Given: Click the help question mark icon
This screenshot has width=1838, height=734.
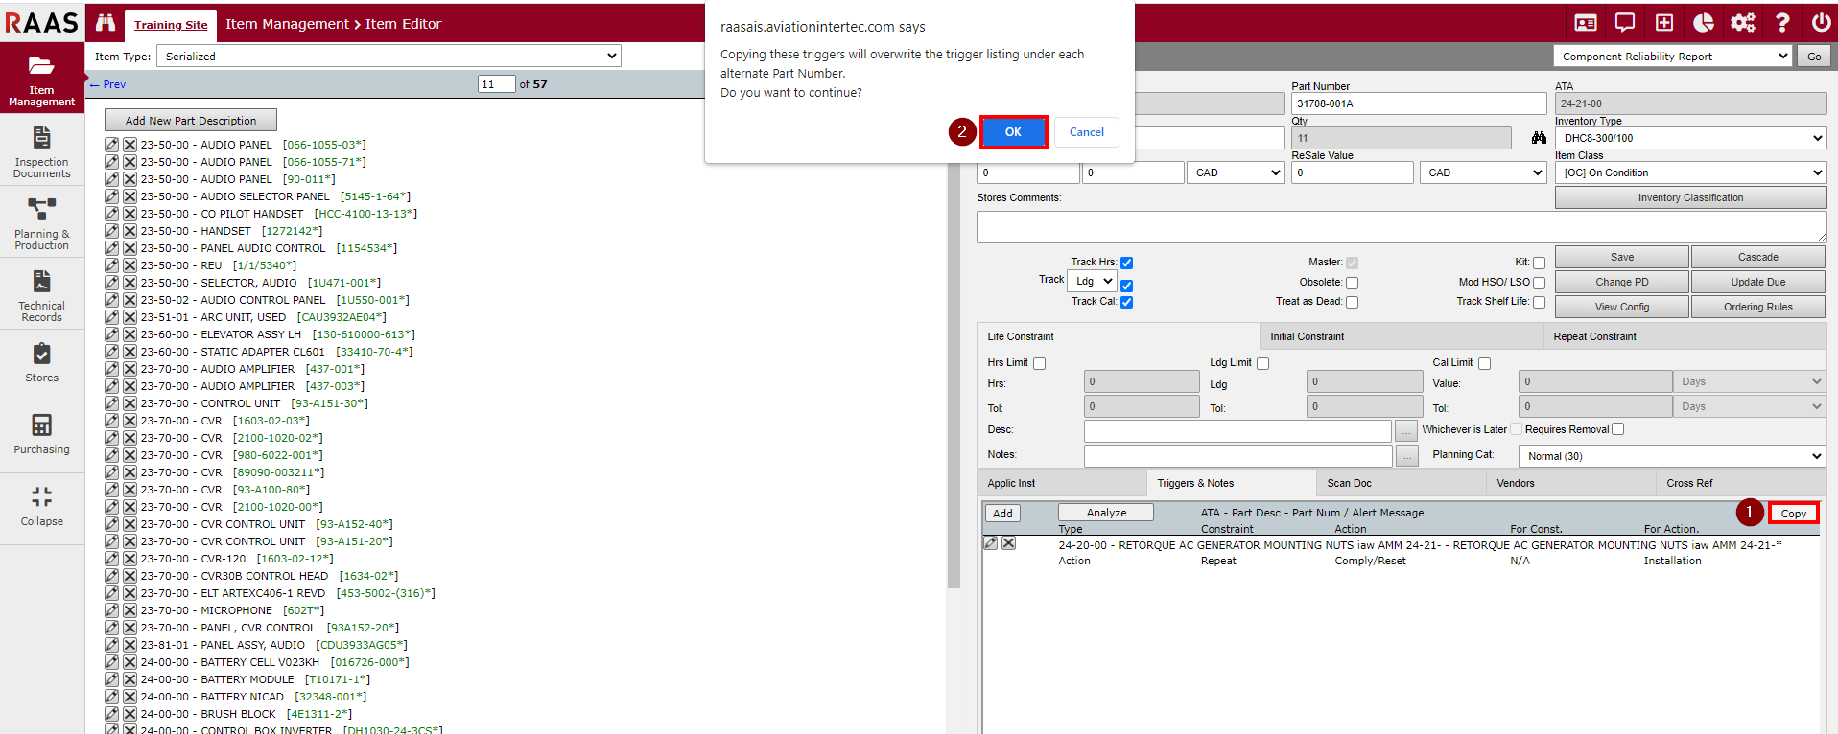Looking at the screenshot, I should click(x=1781, y=23).
